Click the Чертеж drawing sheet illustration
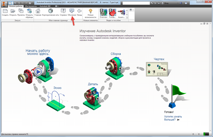 pyautogui.click(x=157, y=69)
